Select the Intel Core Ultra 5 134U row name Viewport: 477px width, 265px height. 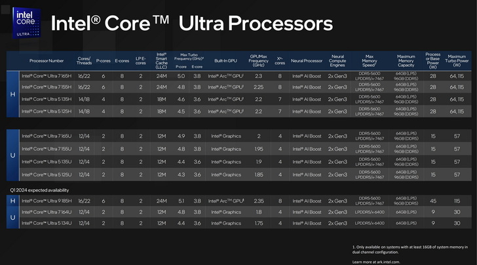click(47, 224)
